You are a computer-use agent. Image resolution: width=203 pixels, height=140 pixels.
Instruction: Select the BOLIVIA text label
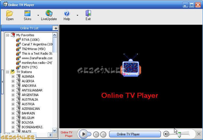pyautogui.click(x=27, y=122)
